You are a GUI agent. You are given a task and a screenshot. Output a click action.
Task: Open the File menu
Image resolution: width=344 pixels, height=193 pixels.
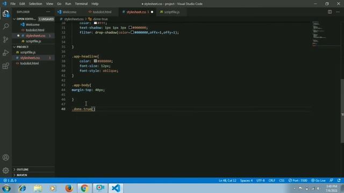[13, 4]
